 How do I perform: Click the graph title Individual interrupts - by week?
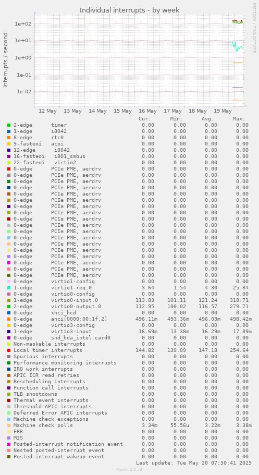pos(130,10)
